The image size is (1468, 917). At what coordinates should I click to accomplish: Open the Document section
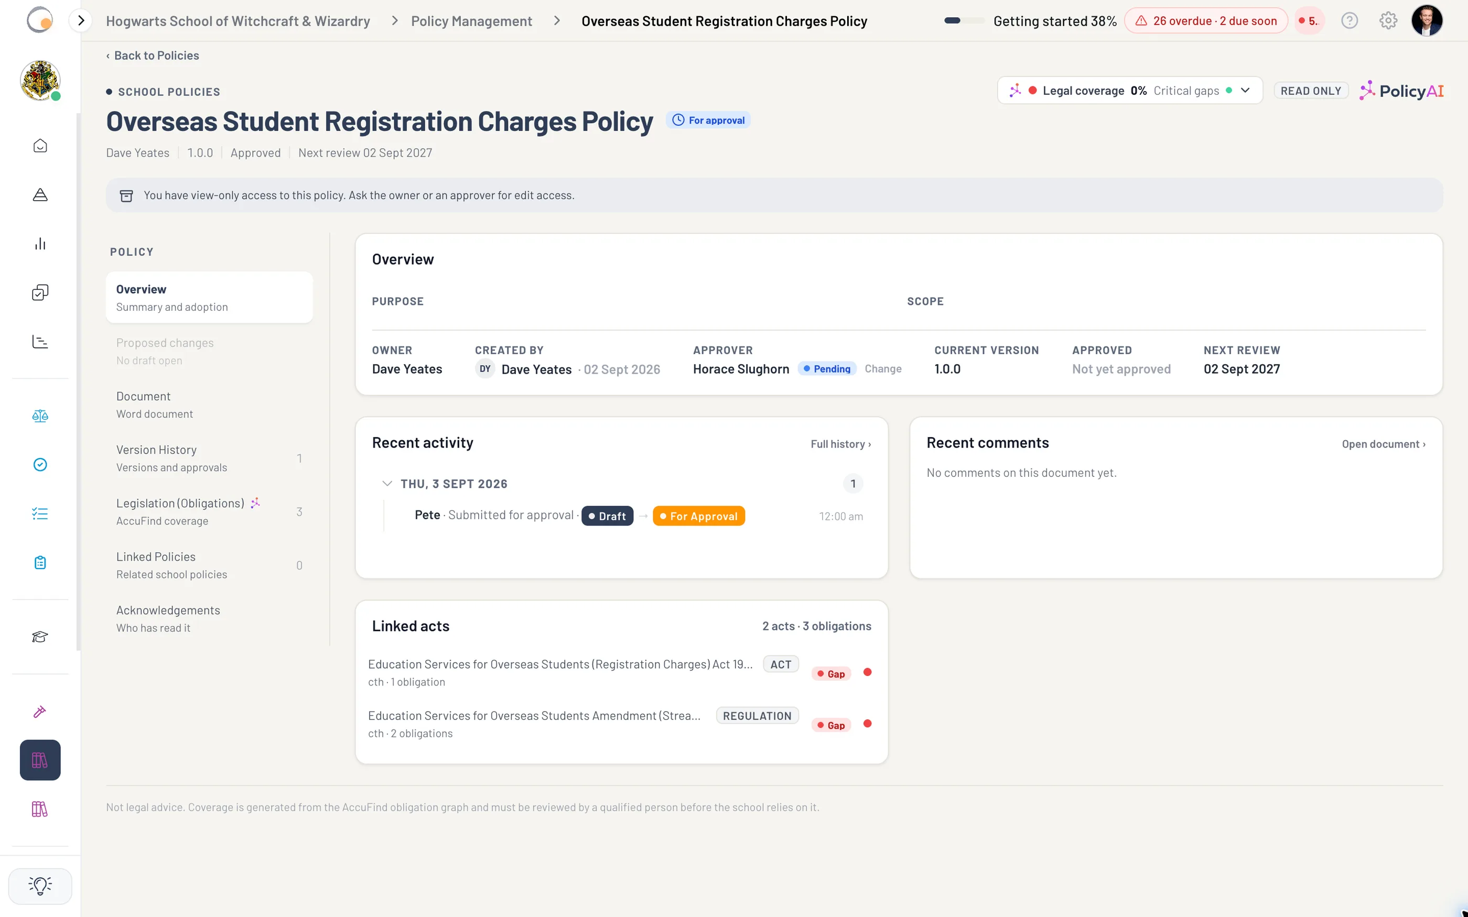[x=209, y=405]
